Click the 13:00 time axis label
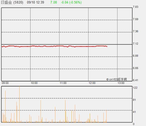The height and width of the screenshot is (126, 146). [121, 83]
